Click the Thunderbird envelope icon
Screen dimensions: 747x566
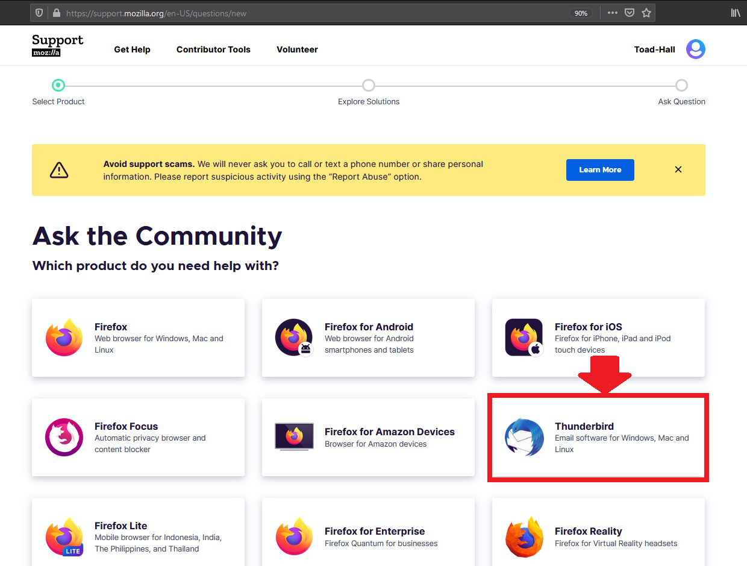click(524, 437)
